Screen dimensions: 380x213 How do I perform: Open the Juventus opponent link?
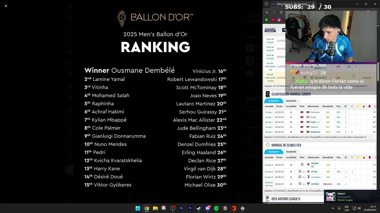coord(316,177)
